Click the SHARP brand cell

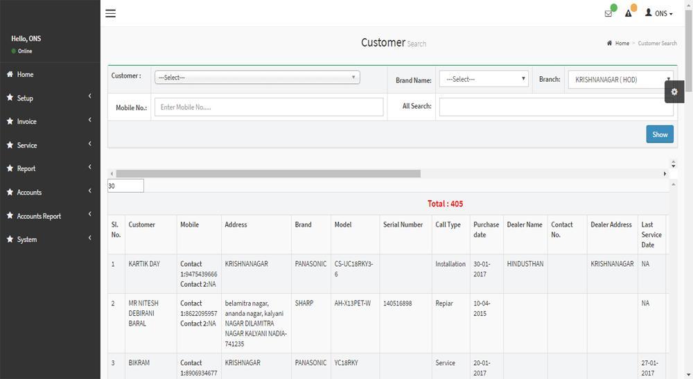coord(304,303)
